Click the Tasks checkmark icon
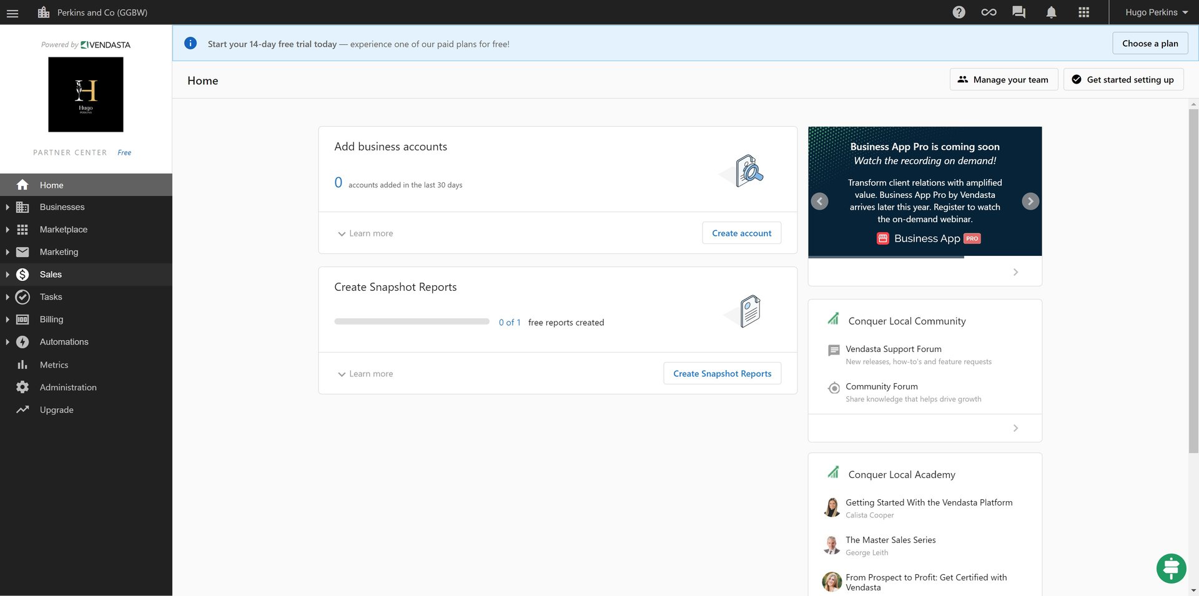 pyautogui.click(x=22, y=297)
